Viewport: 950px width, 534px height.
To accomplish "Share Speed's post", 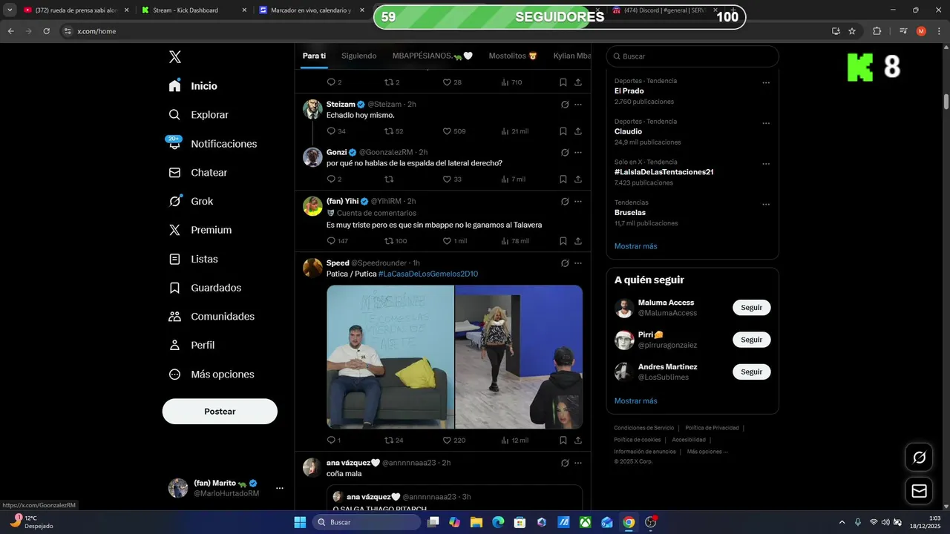I will pos(578,440).
